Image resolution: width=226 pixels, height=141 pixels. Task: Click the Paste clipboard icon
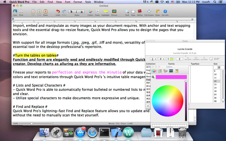pos(45,11)
